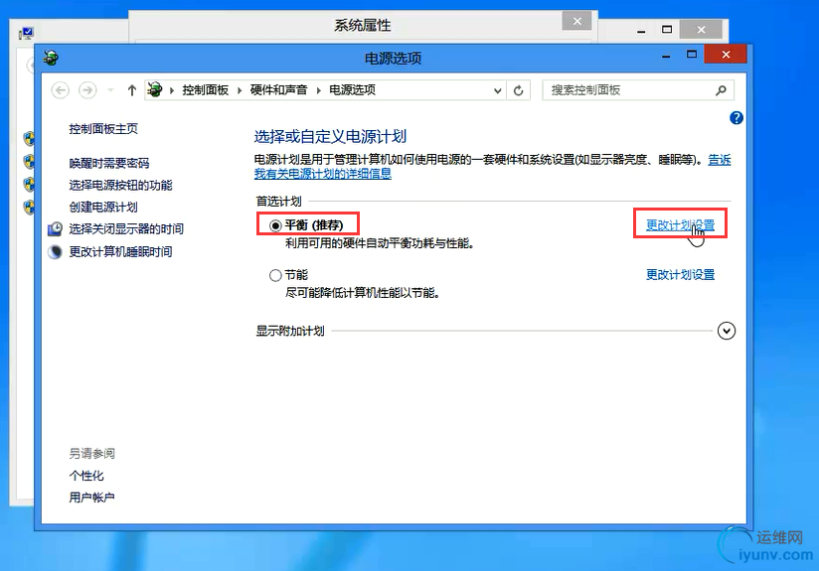Maximize the 电源选项 window
Viewport: 819px width, 571px height.
tap(692, 55)
